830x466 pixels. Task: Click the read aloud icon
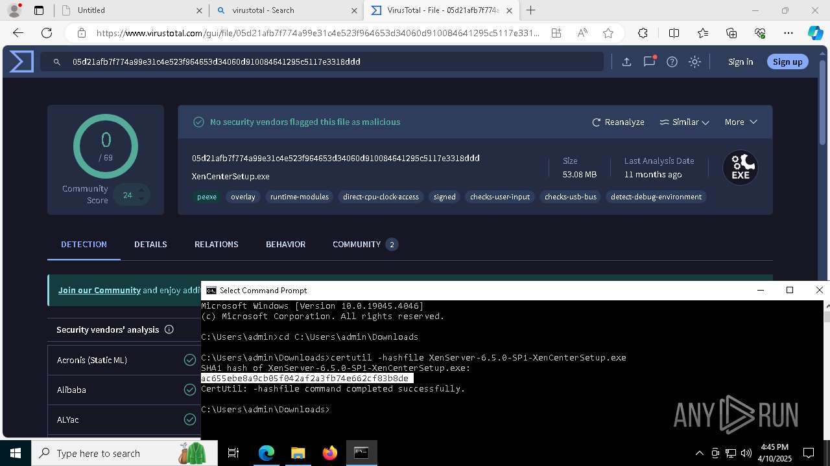[x=582, y=33]
